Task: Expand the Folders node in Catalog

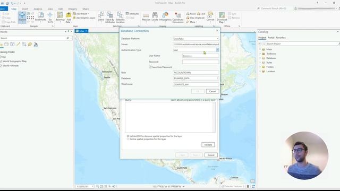Action: 260,67
